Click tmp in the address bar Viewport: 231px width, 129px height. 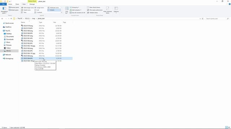34,19
